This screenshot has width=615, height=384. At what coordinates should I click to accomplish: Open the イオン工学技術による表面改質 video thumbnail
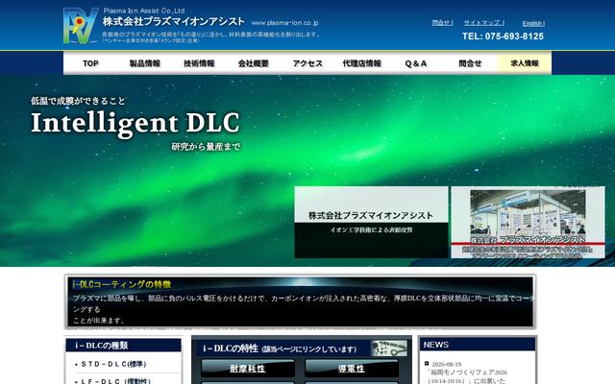pyautogui.click(x=371, y=222)
